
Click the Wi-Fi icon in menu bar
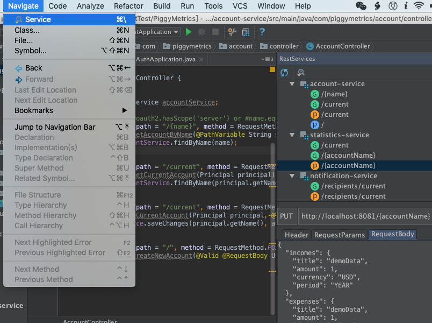(x=419, y=6)
